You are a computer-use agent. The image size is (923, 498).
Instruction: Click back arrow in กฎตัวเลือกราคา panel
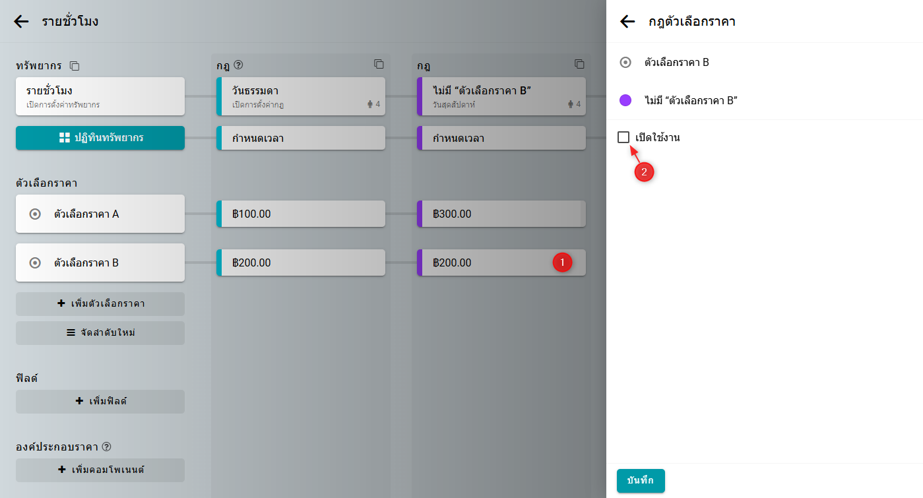pos(627,22)
